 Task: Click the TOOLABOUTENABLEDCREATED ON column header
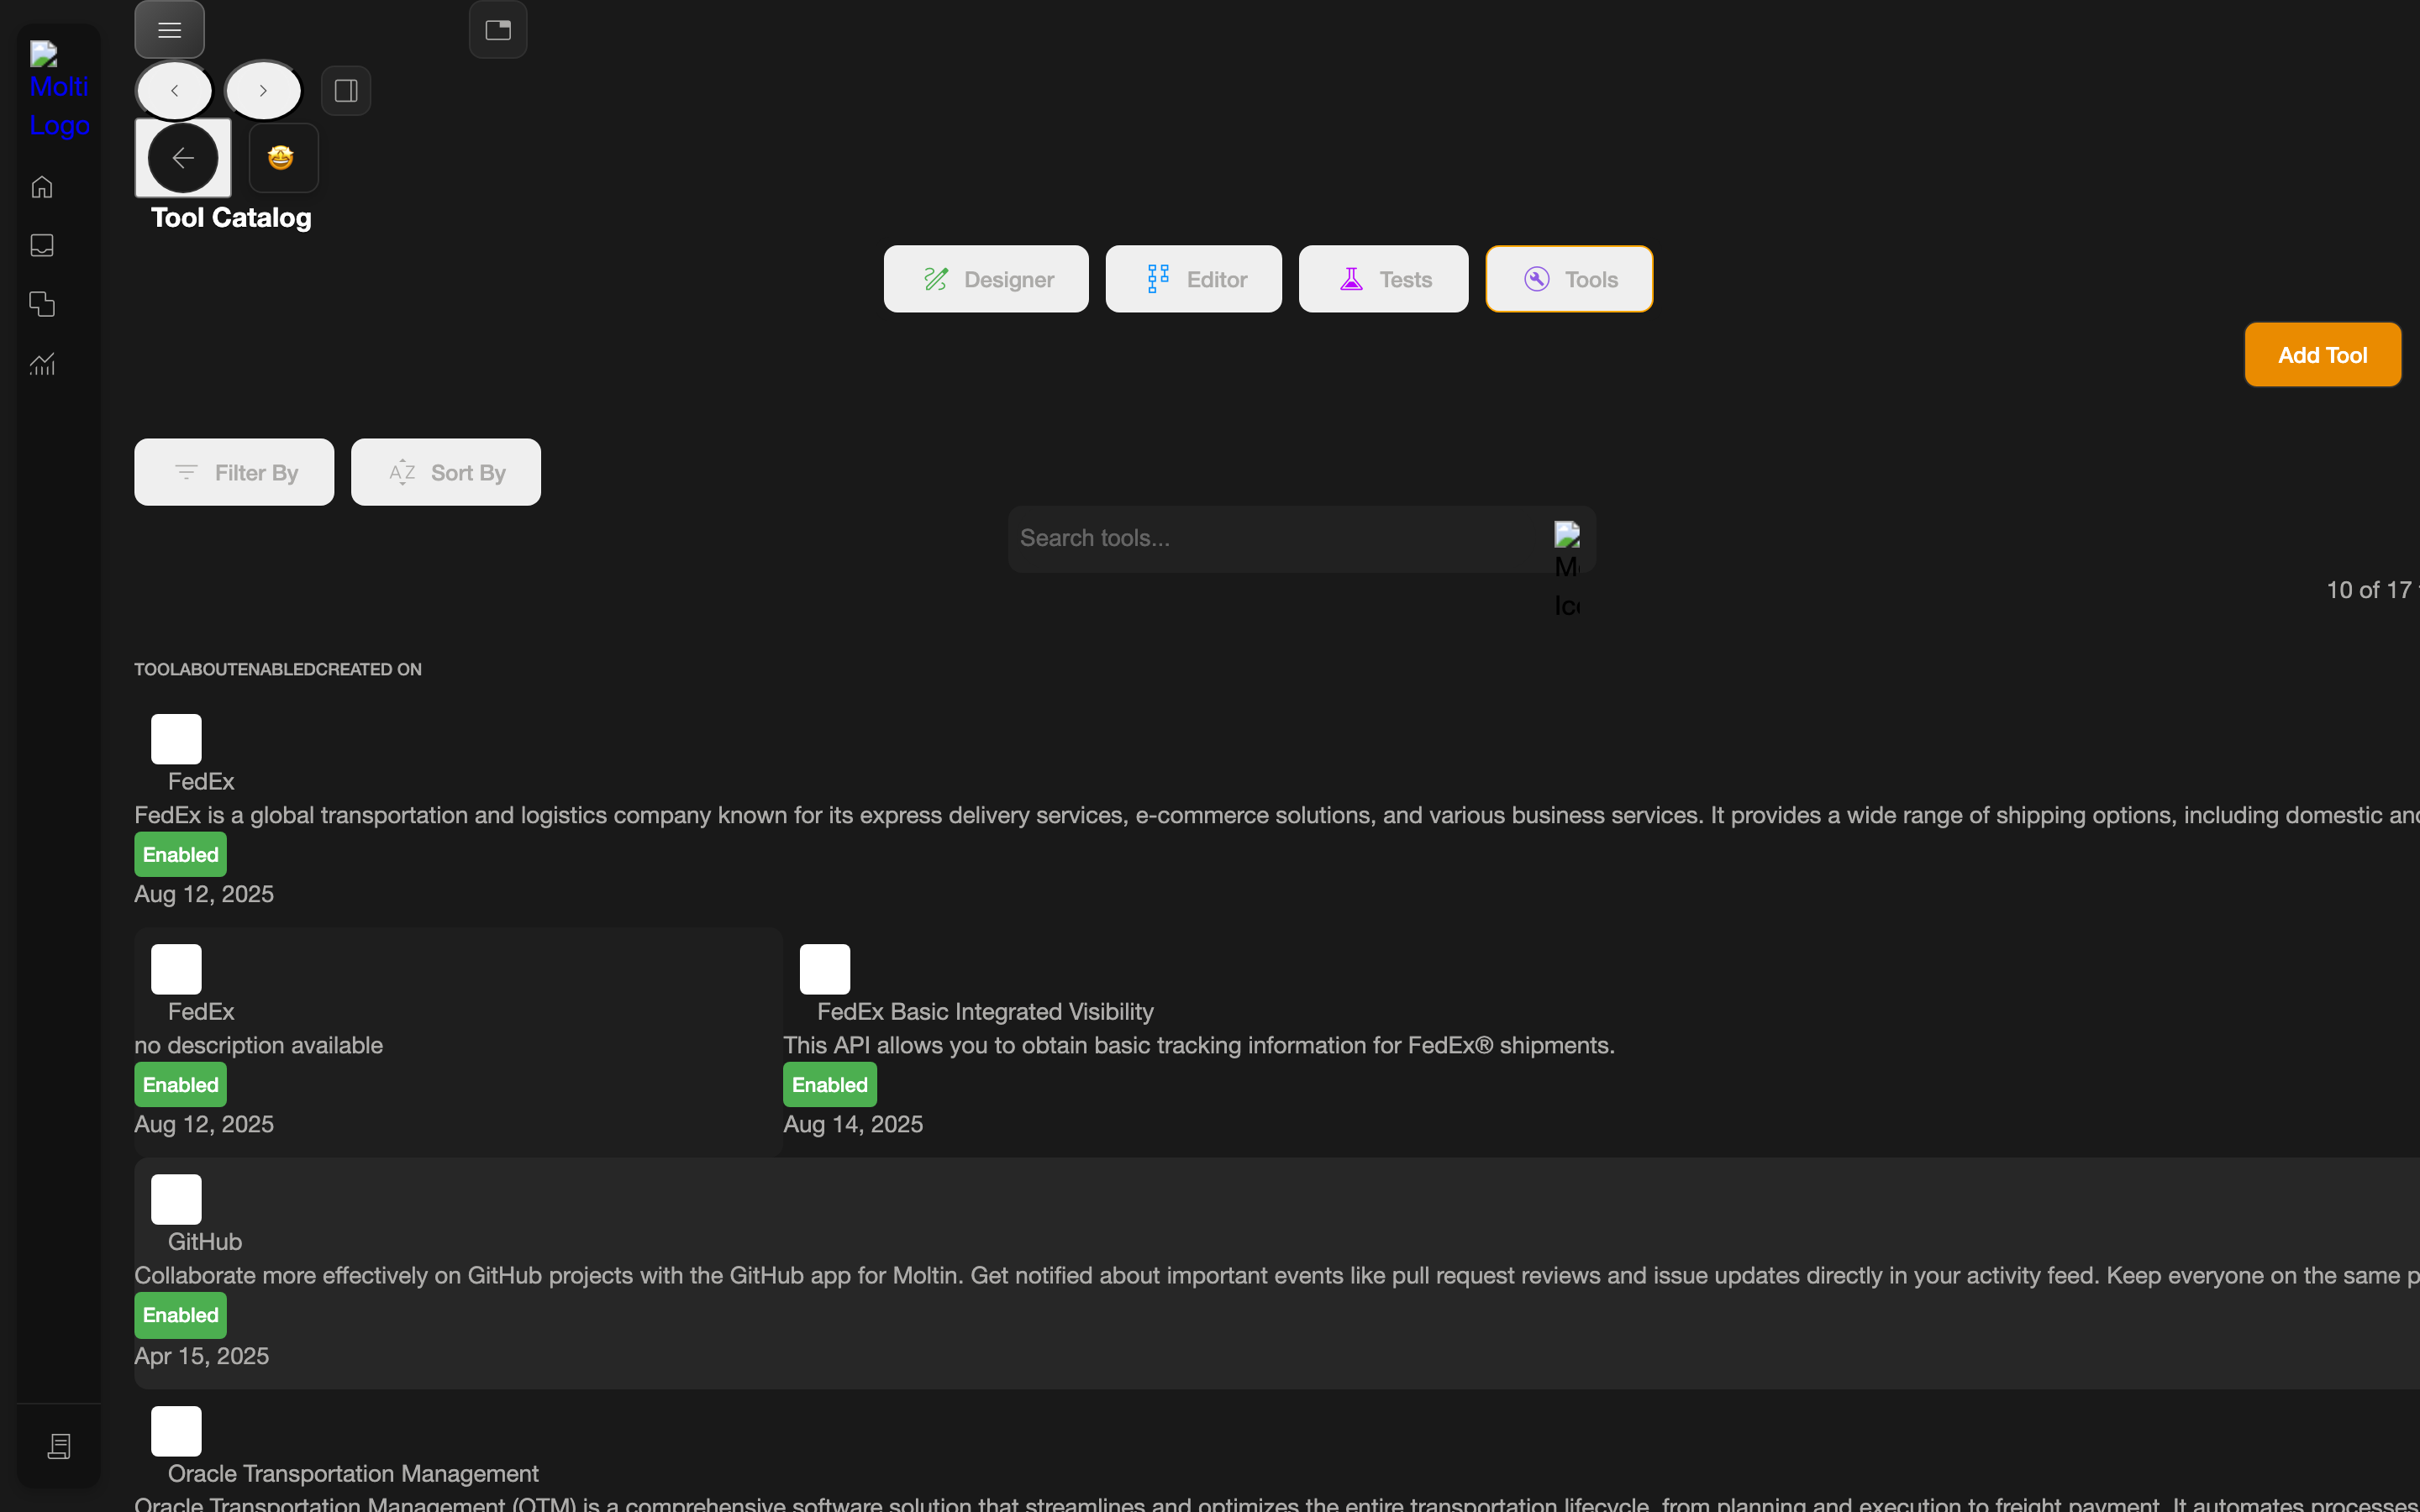click(278, 670)
